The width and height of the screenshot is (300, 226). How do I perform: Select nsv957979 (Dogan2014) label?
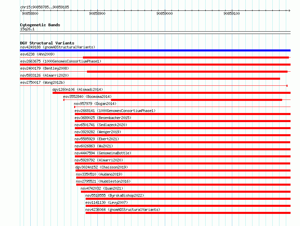coord(95,104)
